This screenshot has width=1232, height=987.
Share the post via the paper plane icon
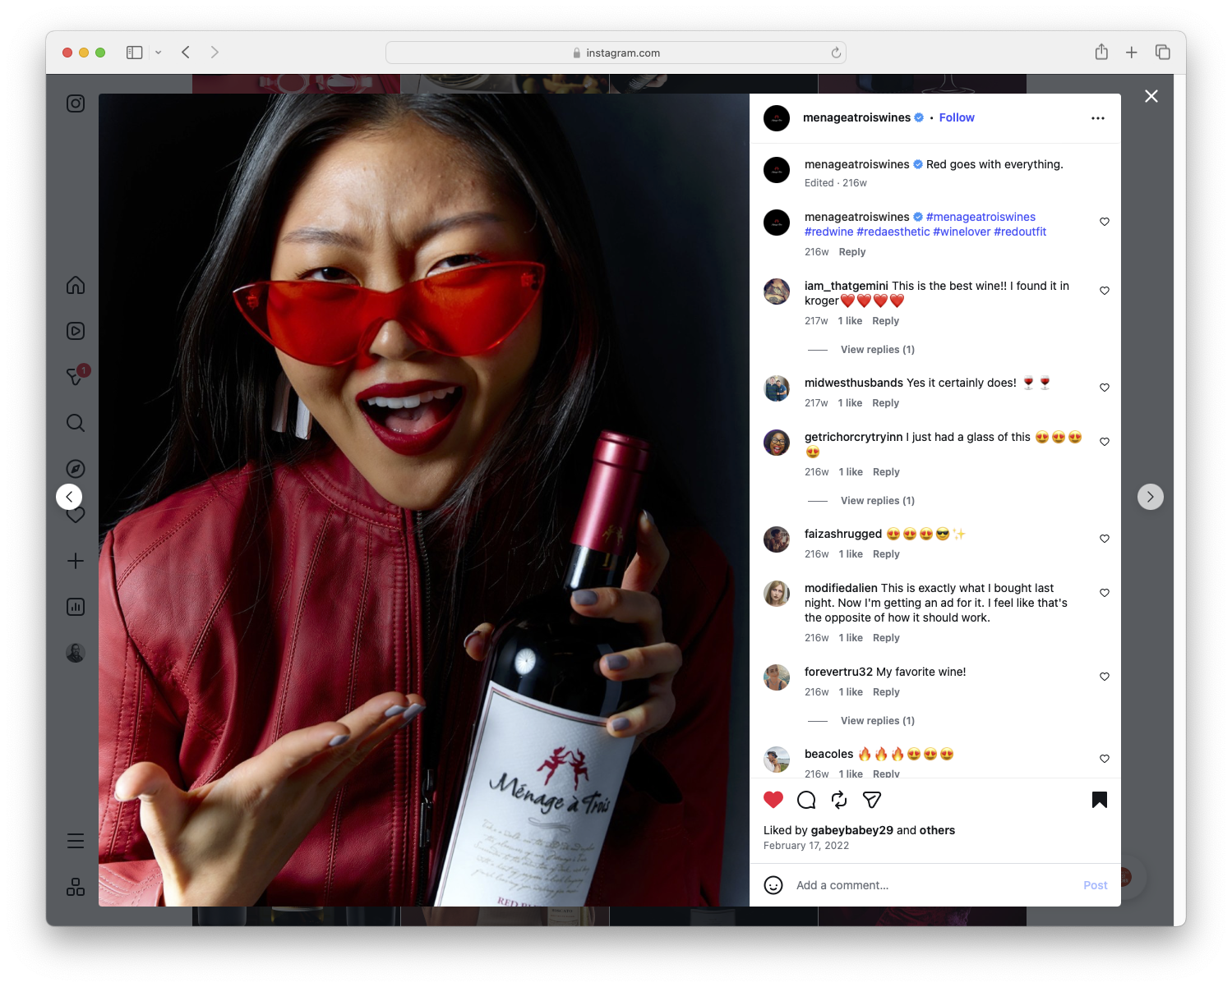(x=871, y=799)
